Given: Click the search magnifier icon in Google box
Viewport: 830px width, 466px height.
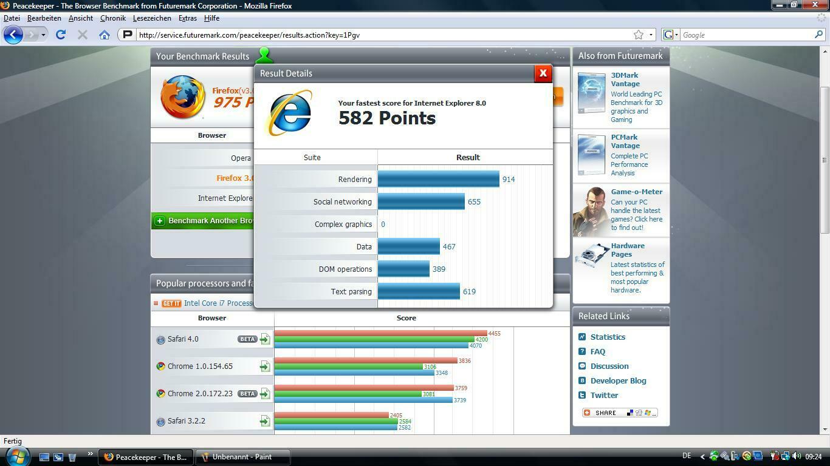Looking at the screenshot, I should pos(818,35).
